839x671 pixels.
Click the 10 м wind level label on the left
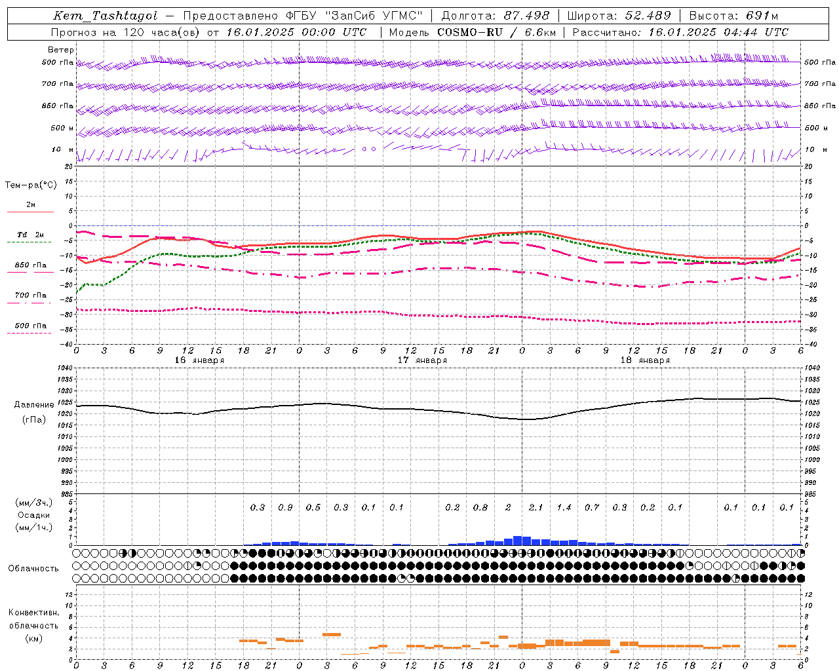coord(63,150)
